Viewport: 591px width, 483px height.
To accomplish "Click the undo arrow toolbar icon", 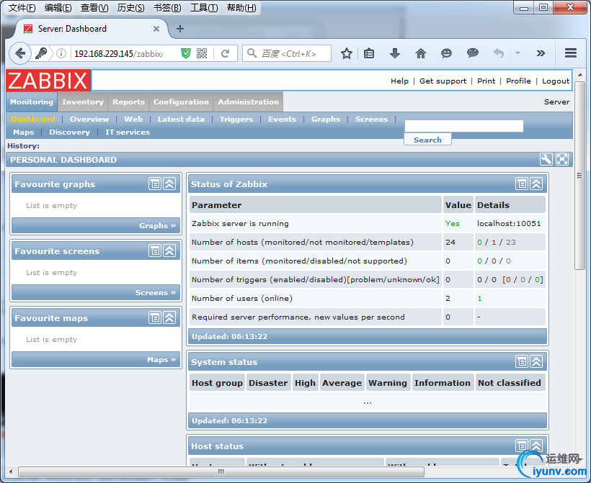I will pos(499,53).
